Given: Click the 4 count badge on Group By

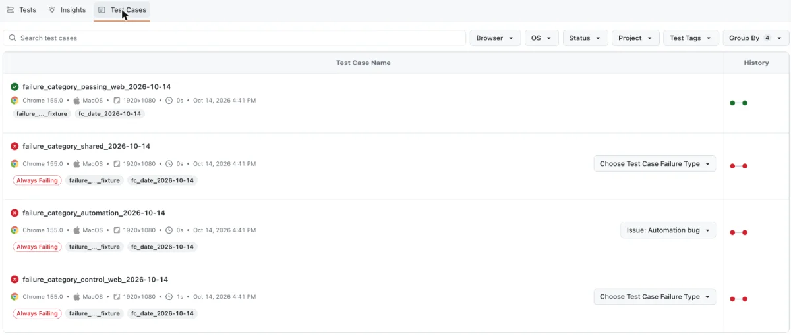Looking at the screenshot, I should pos(767,38).
